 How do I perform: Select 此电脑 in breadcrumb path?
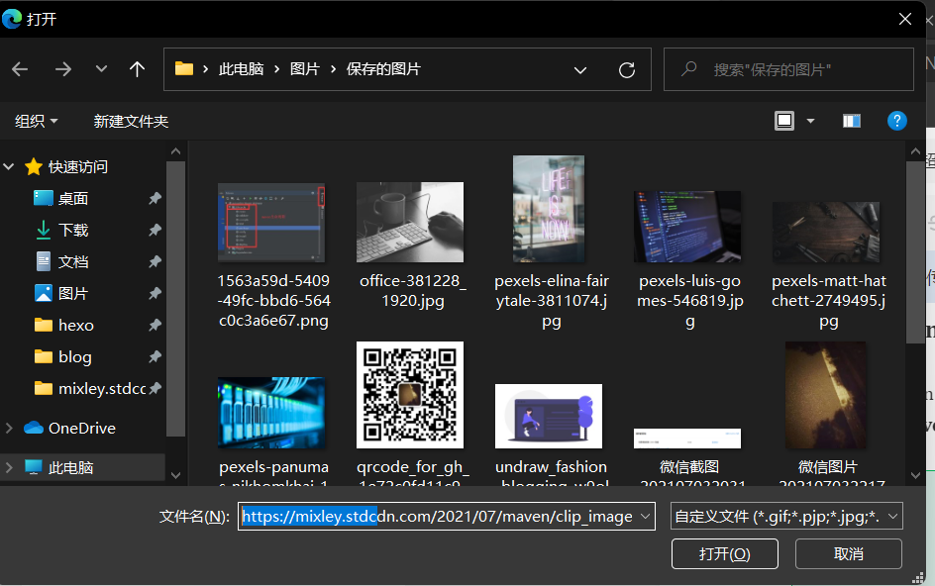[x=241, y=69]
